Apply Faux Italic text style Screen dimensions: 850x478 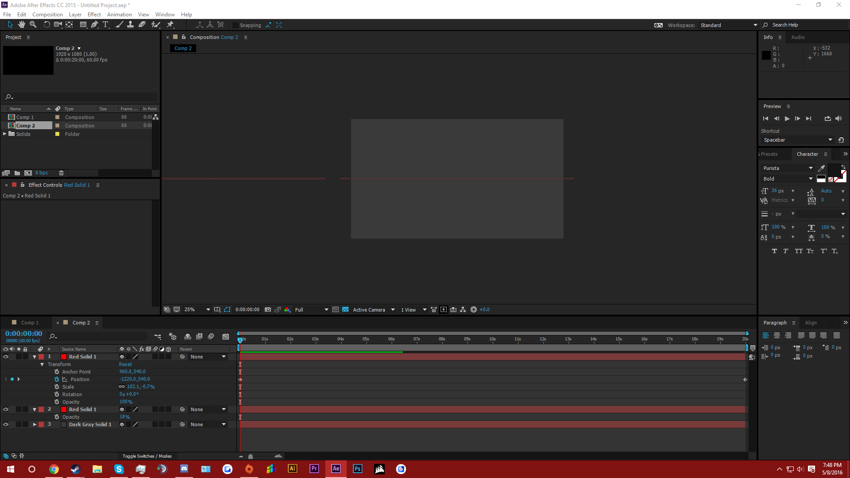point(786,251)
